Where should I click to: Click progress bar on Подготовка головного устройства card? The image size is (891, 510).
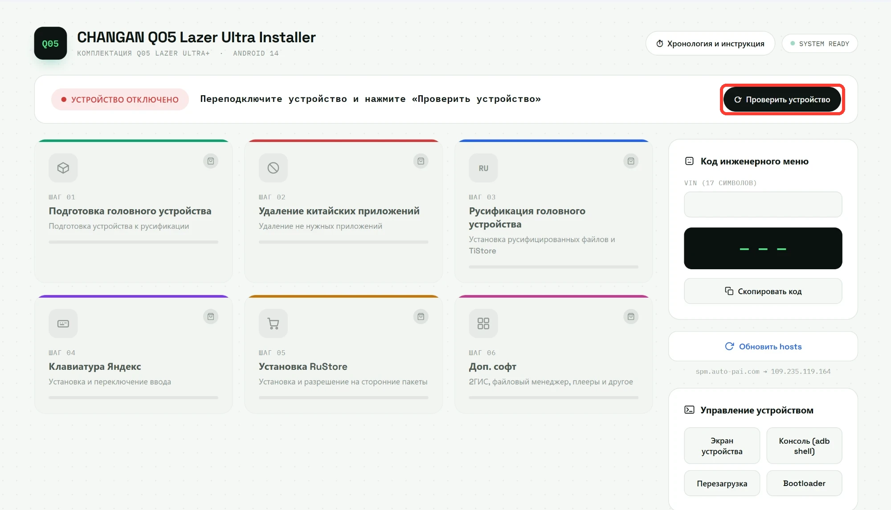tap(134, 242)
